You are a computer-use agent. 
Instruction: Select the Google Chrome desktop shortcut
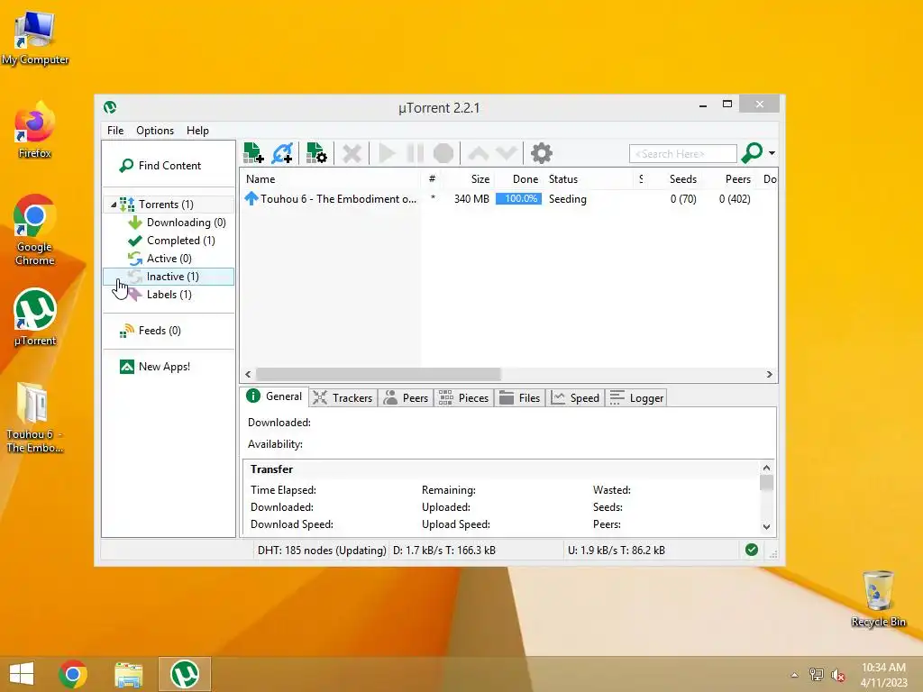tap(35, 230)
